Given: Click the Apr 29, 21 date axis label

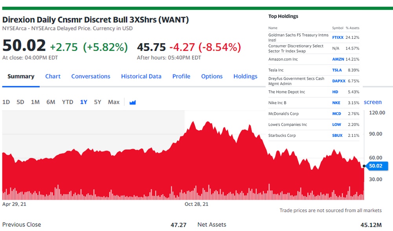Looking at the screenshot, I should tap(14, 204).
